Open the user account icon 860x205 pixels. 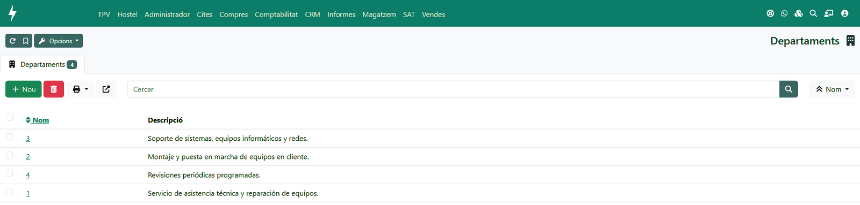844,13
